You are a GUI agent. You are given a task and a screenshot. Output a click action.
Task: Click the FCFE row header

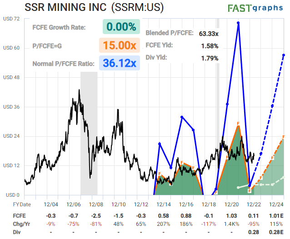(x=19, y=216)
